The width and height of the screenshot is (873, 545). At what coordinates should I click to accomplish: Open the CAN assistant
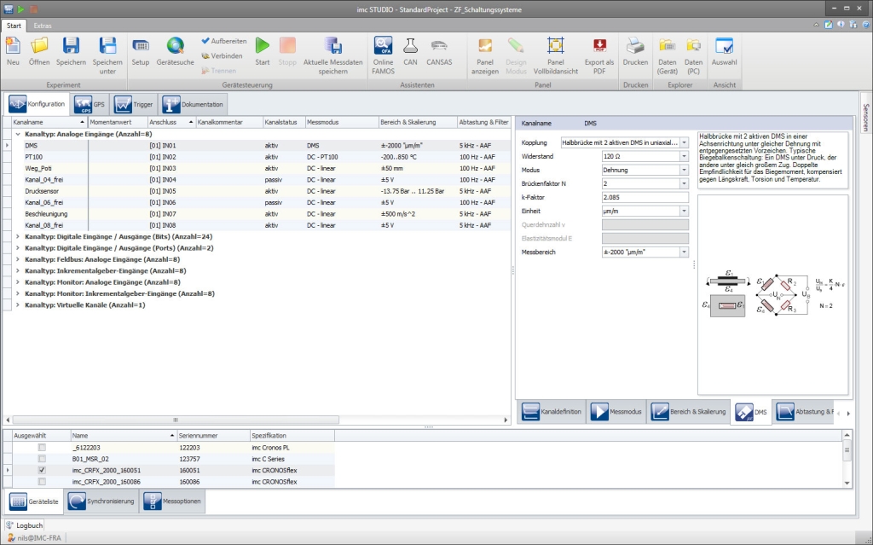point(411,47)
